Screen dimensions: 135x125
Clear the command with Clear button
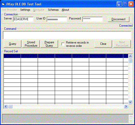tap(103, 44)
